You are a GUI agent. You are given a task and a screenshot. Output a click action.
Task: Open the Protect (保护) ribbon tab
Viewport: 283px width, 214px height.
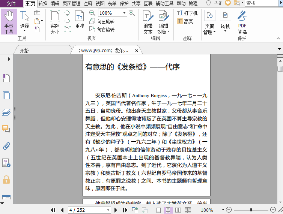coord(124,3)
